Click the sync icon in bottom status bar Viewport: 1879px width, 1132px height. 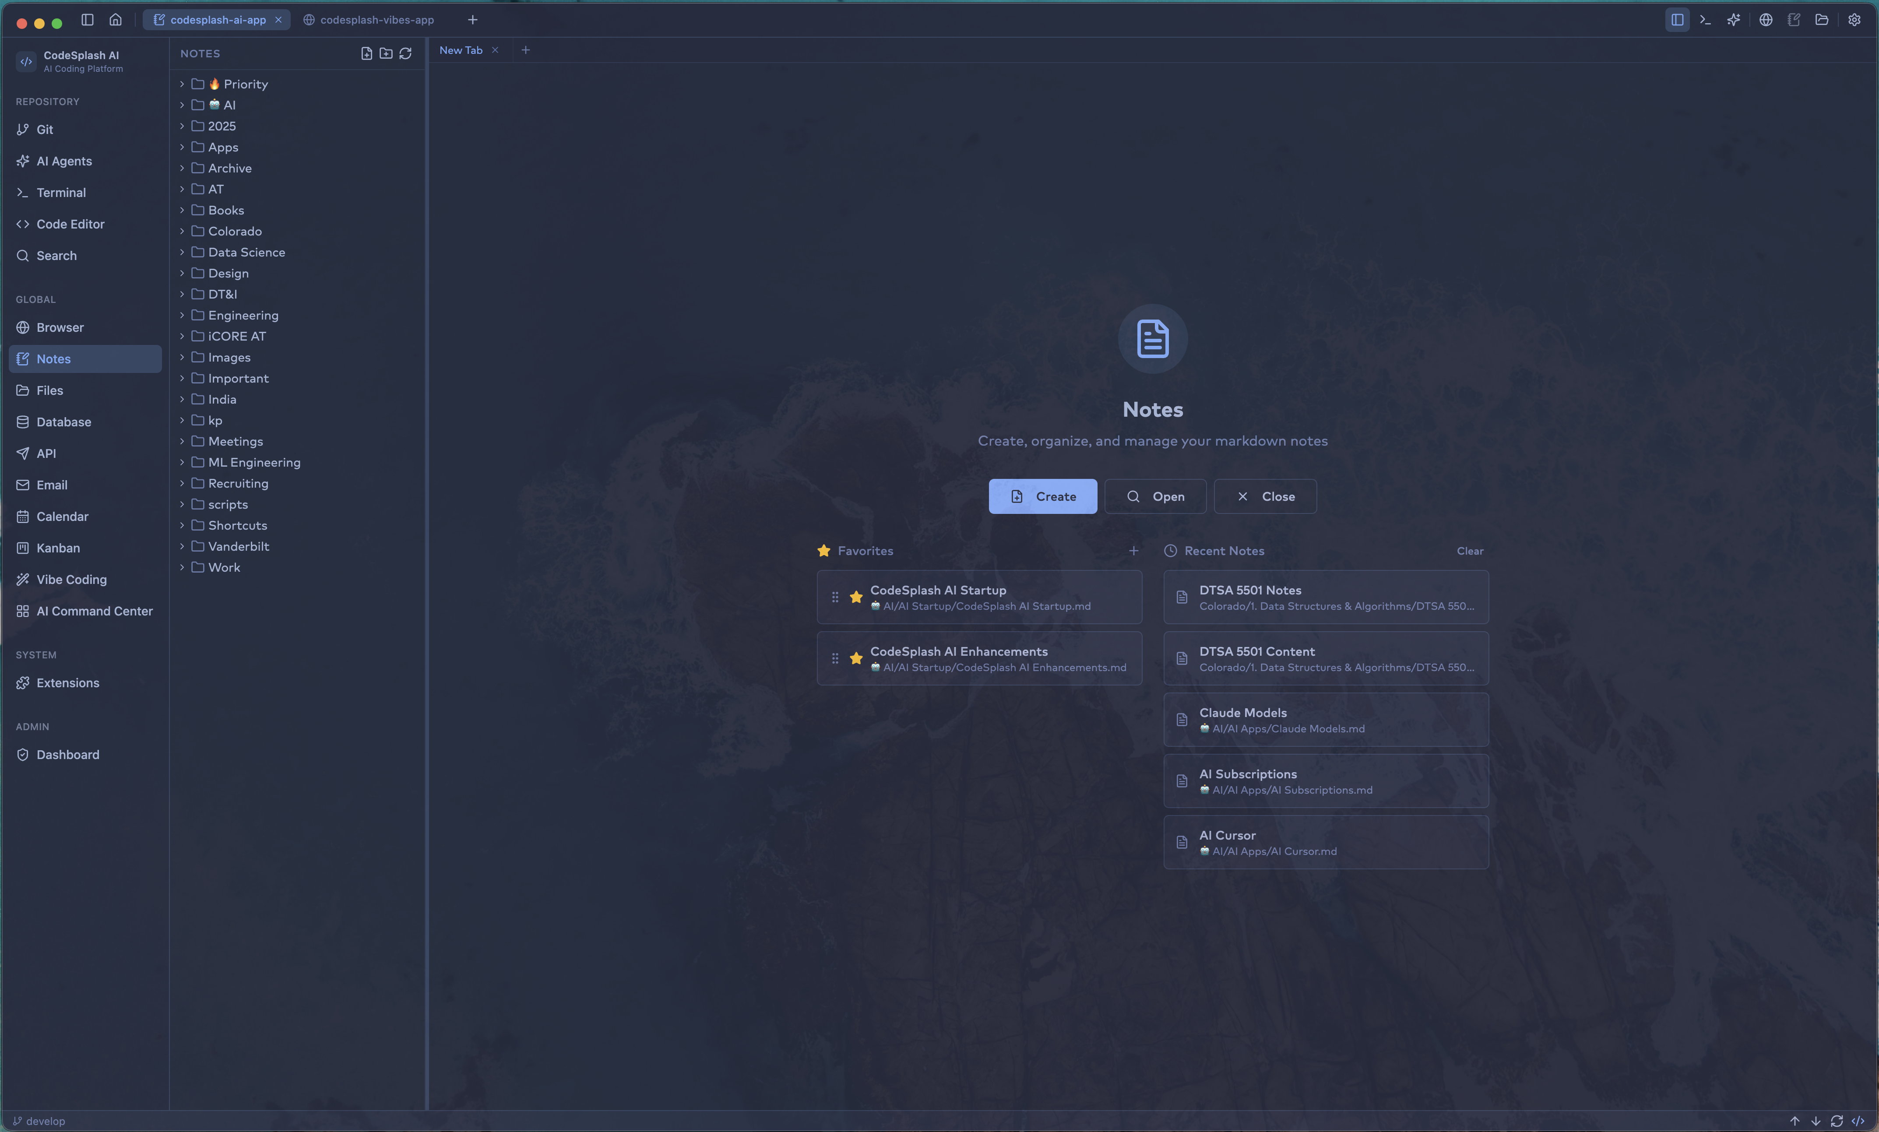click(1836, 1121)
